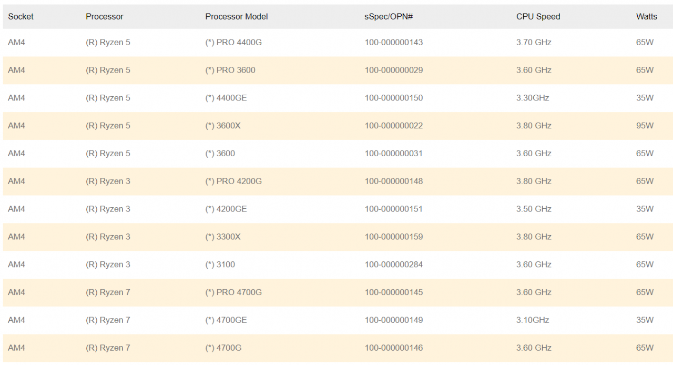Screen dimensions: 673x365
Task: Select the (*) PRO 3600 model cell
Action: point(230,70)
